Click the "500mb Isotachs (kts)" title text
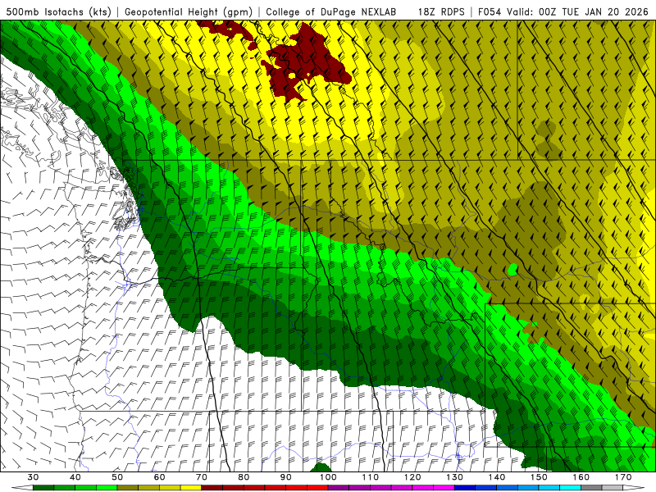The height and width of the screenshot is (492, 656). [x=58, y=11]
